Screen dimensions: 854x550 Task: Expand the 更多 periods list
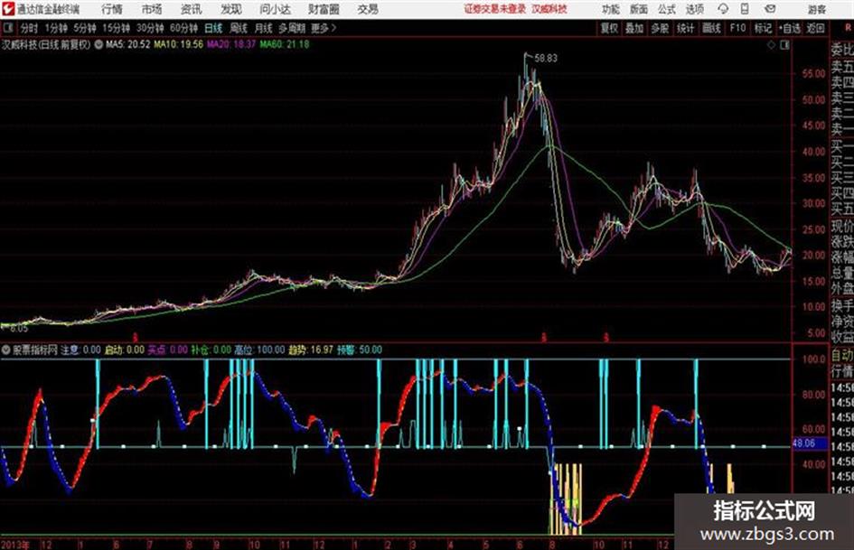coord(324,28)
